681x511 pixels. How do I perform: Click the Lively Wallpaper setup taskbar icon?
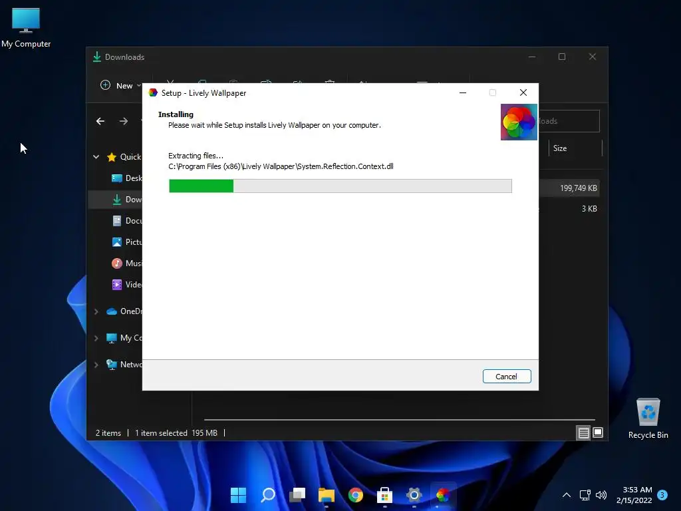pos(443,495)
